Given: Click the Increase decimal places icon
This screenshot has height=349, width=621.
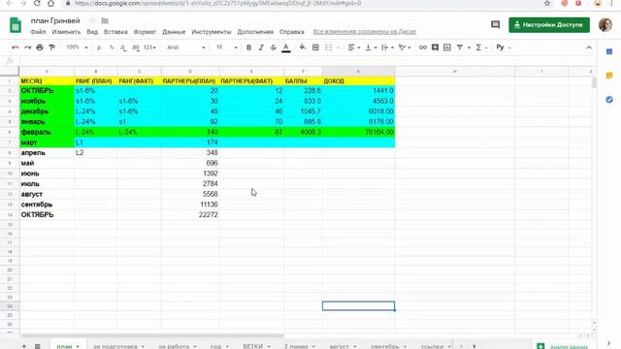Looking at the screenshot, I should tap(136, 48).
